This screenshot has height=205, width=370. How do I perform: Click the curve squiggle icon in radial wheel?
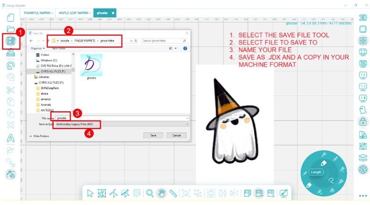pyautogui.click(x=331, y=181)
